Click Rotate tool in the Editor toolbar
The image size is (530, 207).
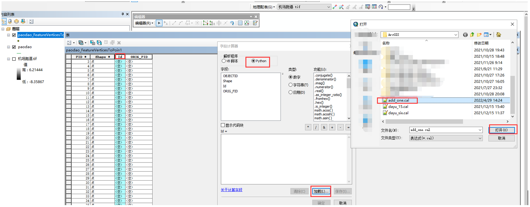tap(232, 23)
